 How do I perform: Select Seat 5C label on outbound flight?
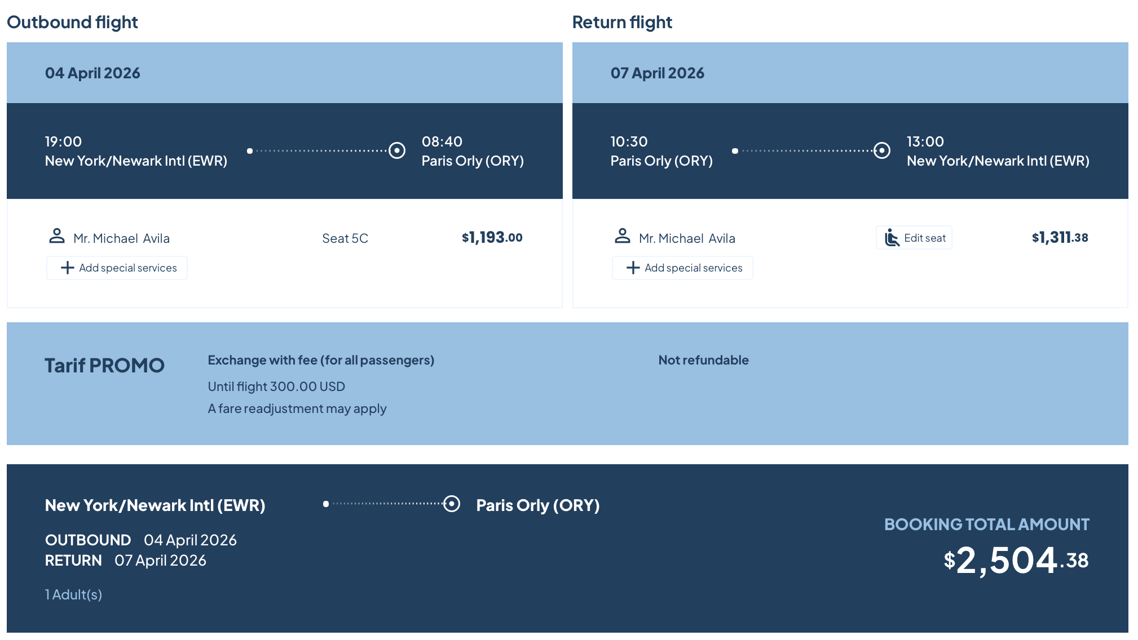(345, 238)
